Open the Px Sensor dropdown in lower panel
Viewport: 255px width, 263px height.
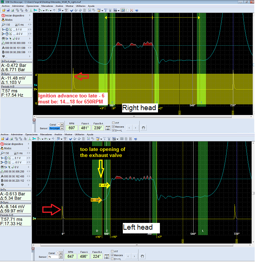[61, 257]
